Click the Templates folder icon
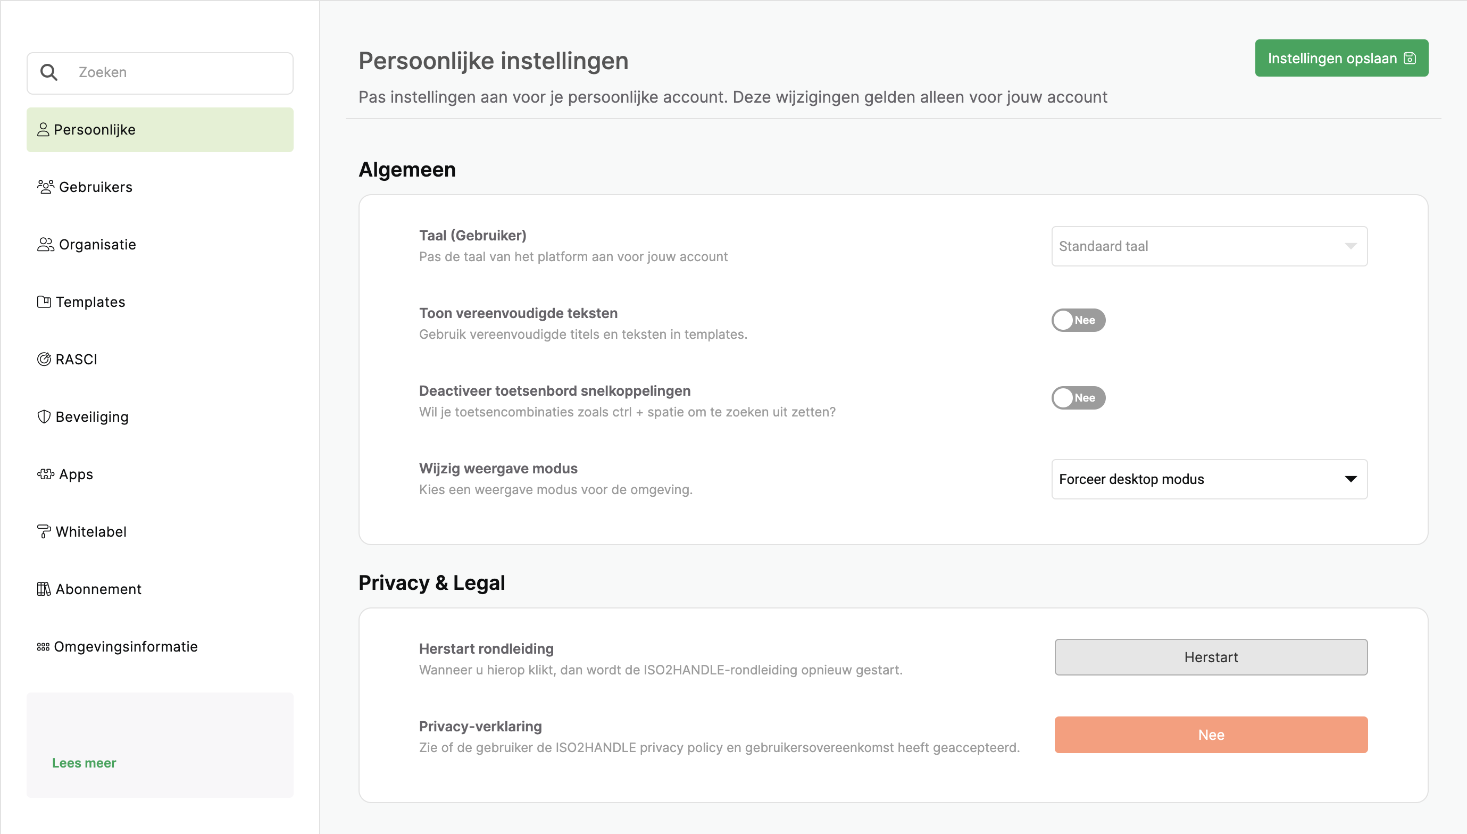 click(x=44, y=302)
